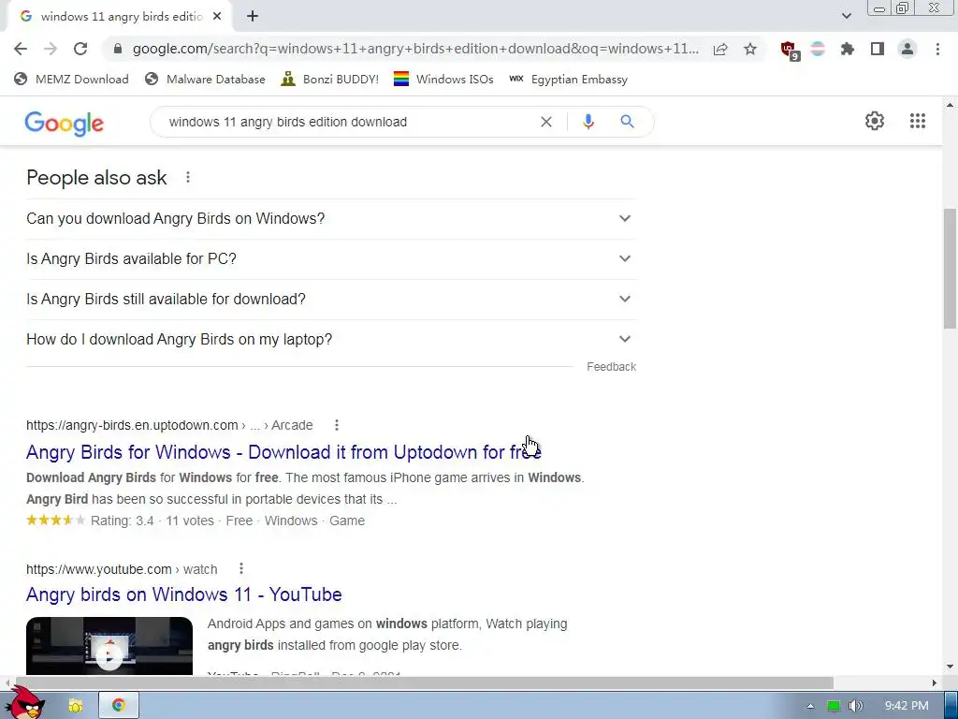Expand 'How do I download Angry Birds on my laptop?'
The height and width of the screenshot is (719, 958).
click(x=331, y=340)
